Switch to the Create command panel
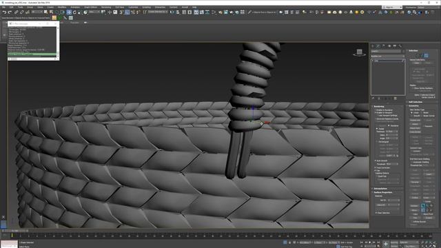This screenshot has width=441, height=248. [x=373, y=46]
